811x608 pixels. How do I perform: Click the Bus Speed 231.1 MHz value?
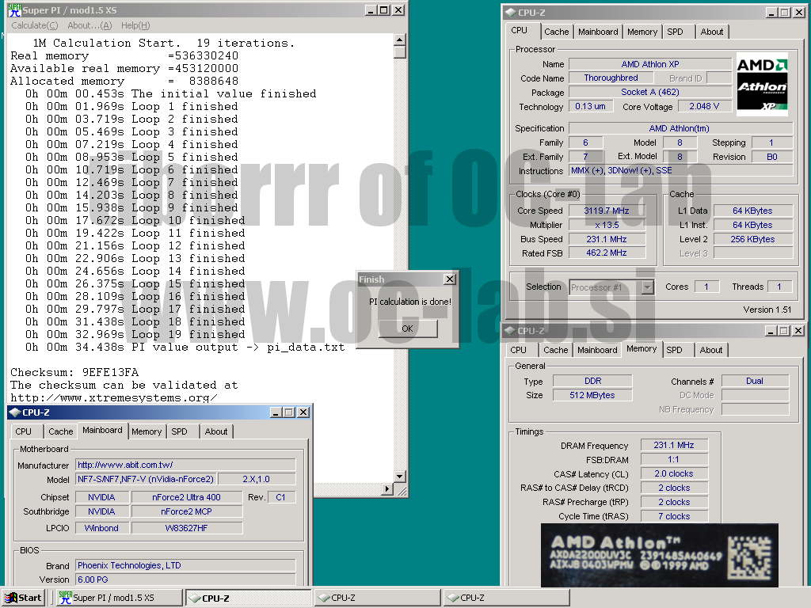(x=607, y=239)
